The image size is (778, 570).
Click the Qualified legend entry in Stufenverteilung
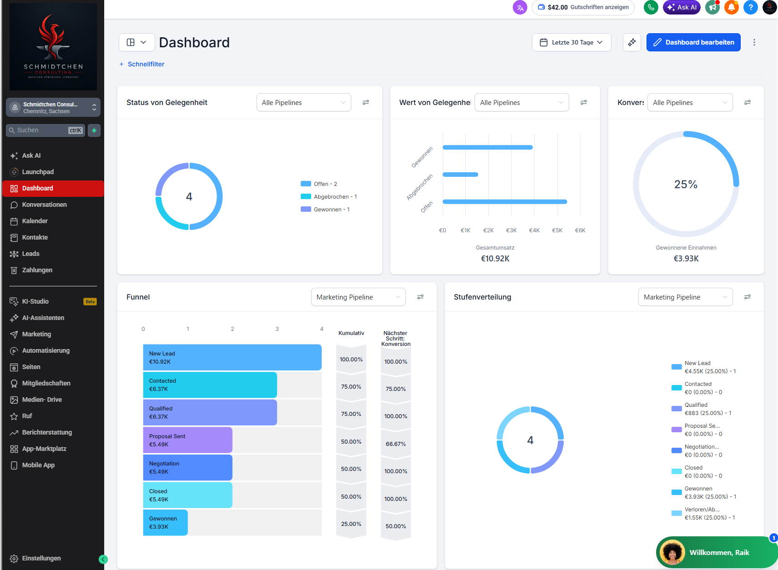(x=701, y=409)
